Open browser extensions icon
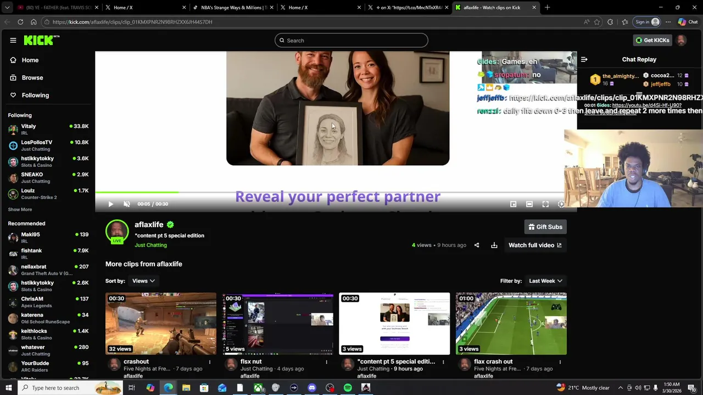This screenshot has width=703, height=395. tap(610, 22)
